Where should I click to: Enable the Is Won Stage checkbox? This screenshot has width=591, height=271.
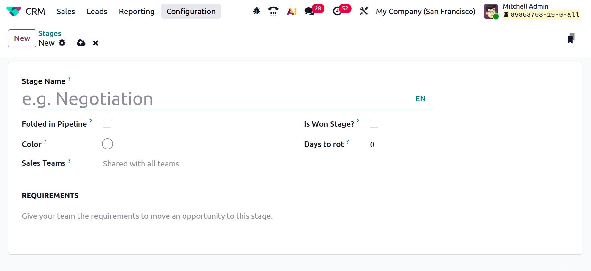tap(374, 124)
